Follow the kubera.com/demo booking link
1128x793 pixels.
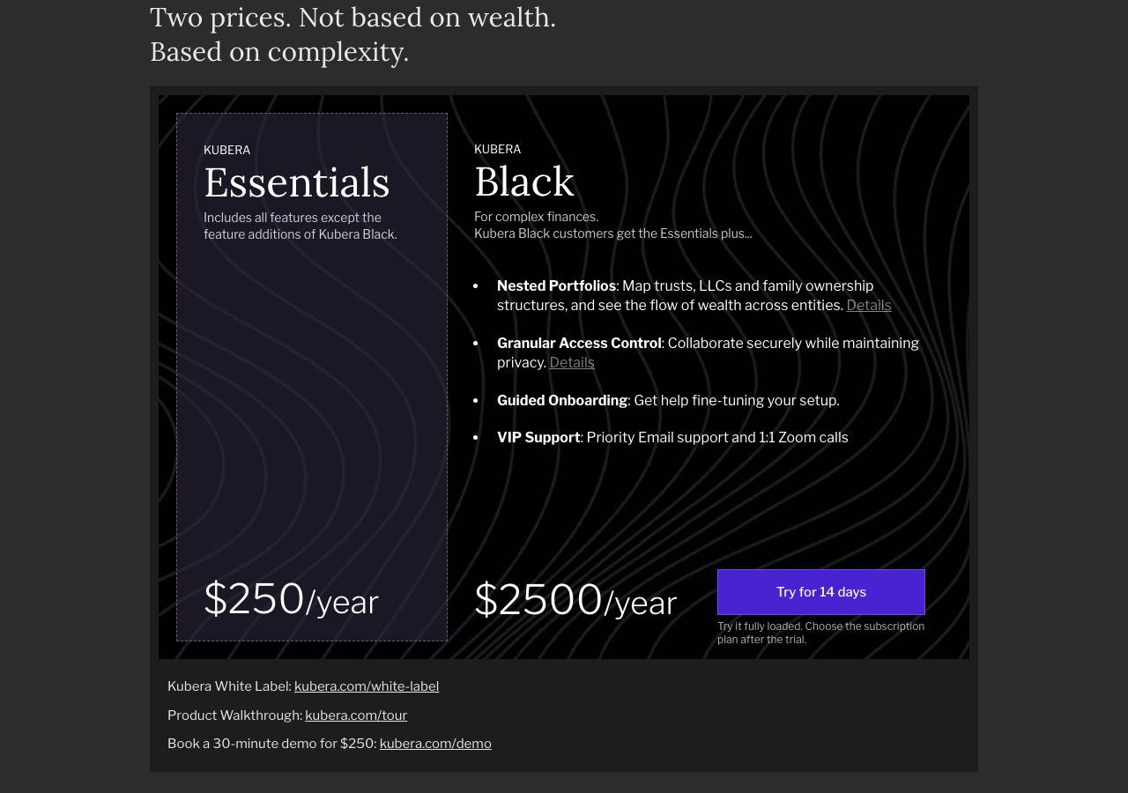[435, 744]
